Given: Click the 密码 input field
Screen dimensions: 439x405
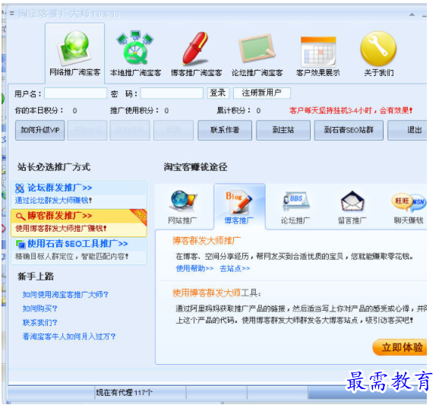Looking at the screenshot, I should click(x=172, y=93).
